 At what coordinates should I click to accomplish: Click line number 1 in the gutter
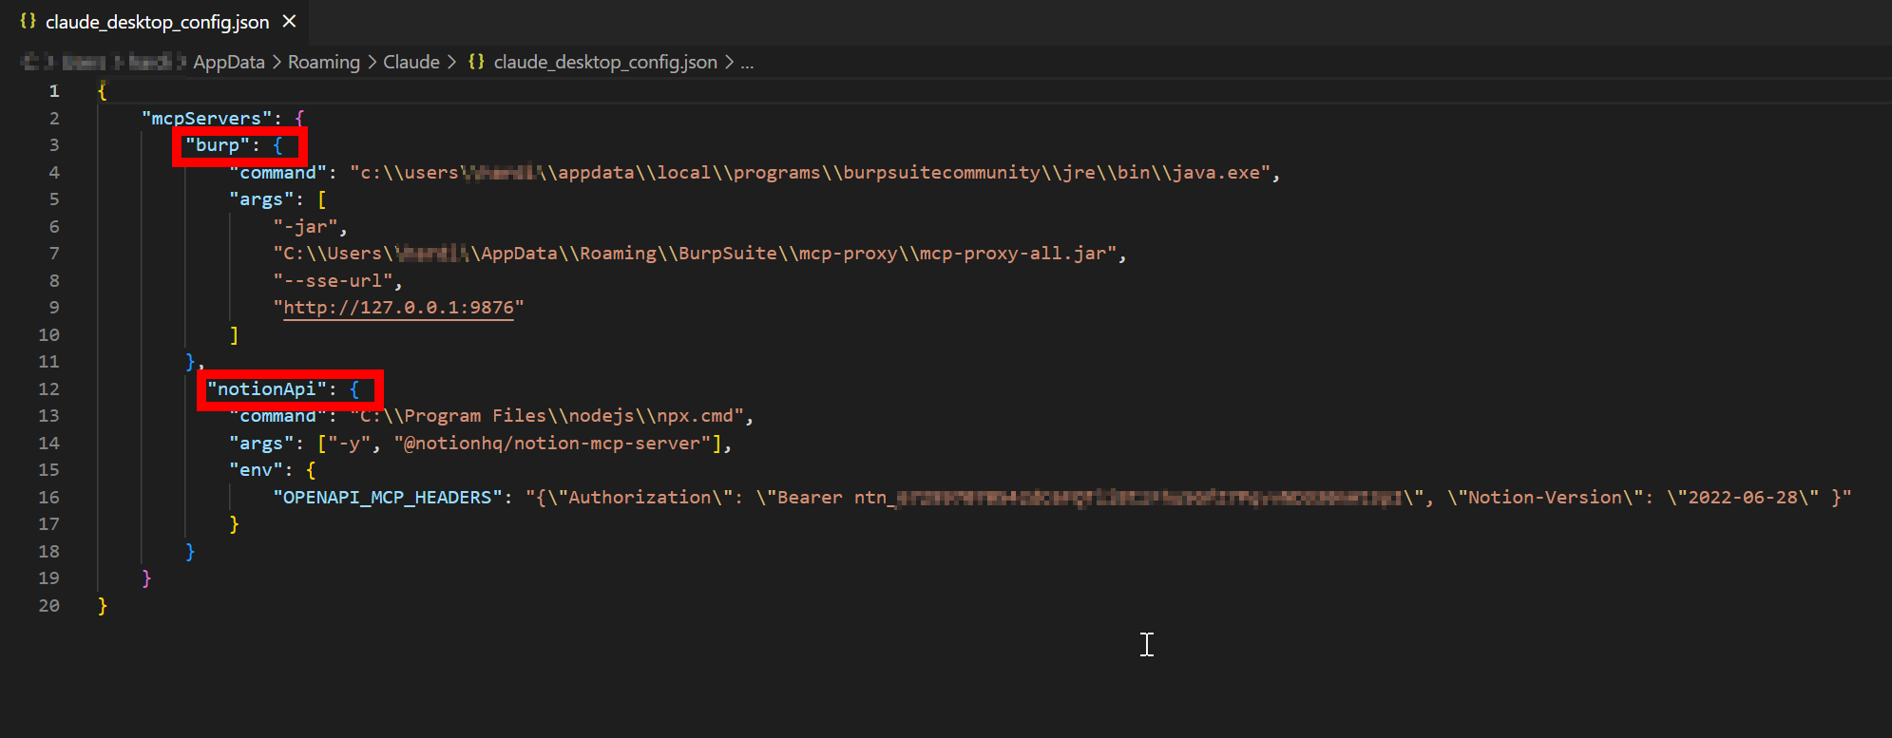coord(54,91)
